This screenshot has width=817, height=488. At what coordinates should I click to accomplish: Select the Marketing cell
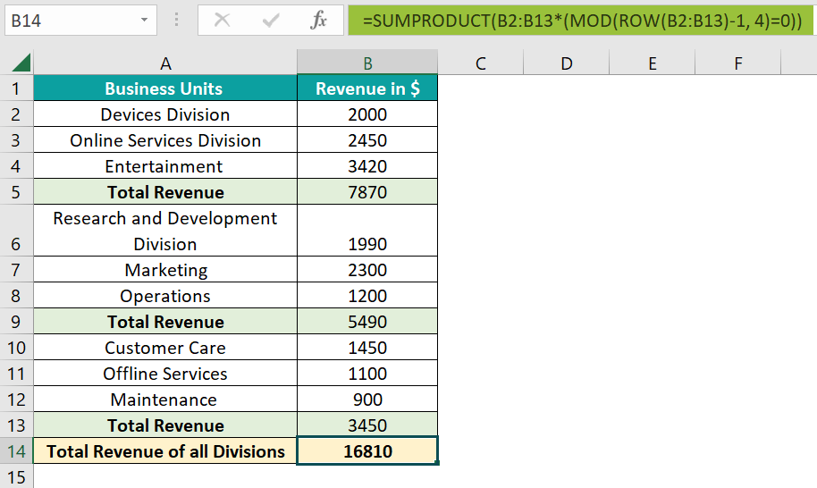click(165, 269)
